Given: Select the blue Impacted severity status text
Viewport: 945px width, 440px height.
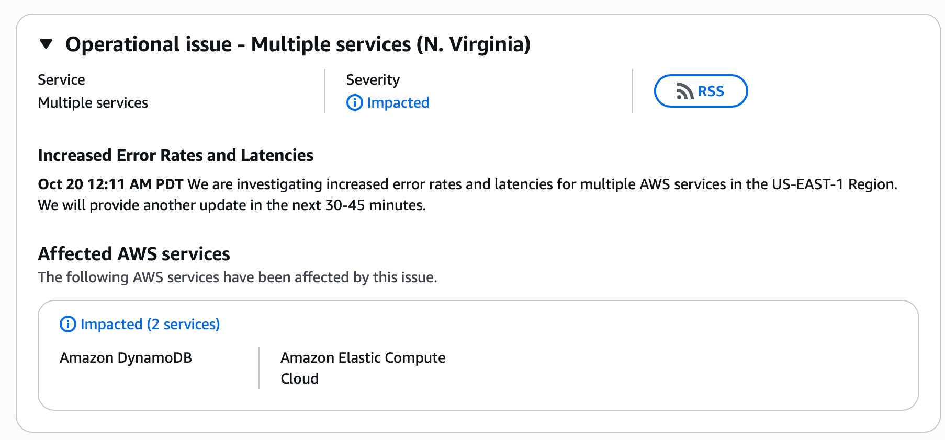Looking at the screenshot, I should click(x=398, y=103).
